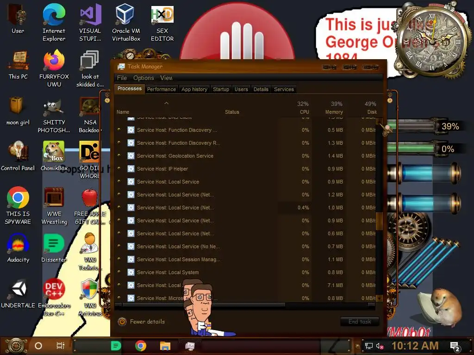Image resolution: width=474 pixels, height=355 pixels.
Task: Sort processes by the Status column
Action: coord(232,112)
